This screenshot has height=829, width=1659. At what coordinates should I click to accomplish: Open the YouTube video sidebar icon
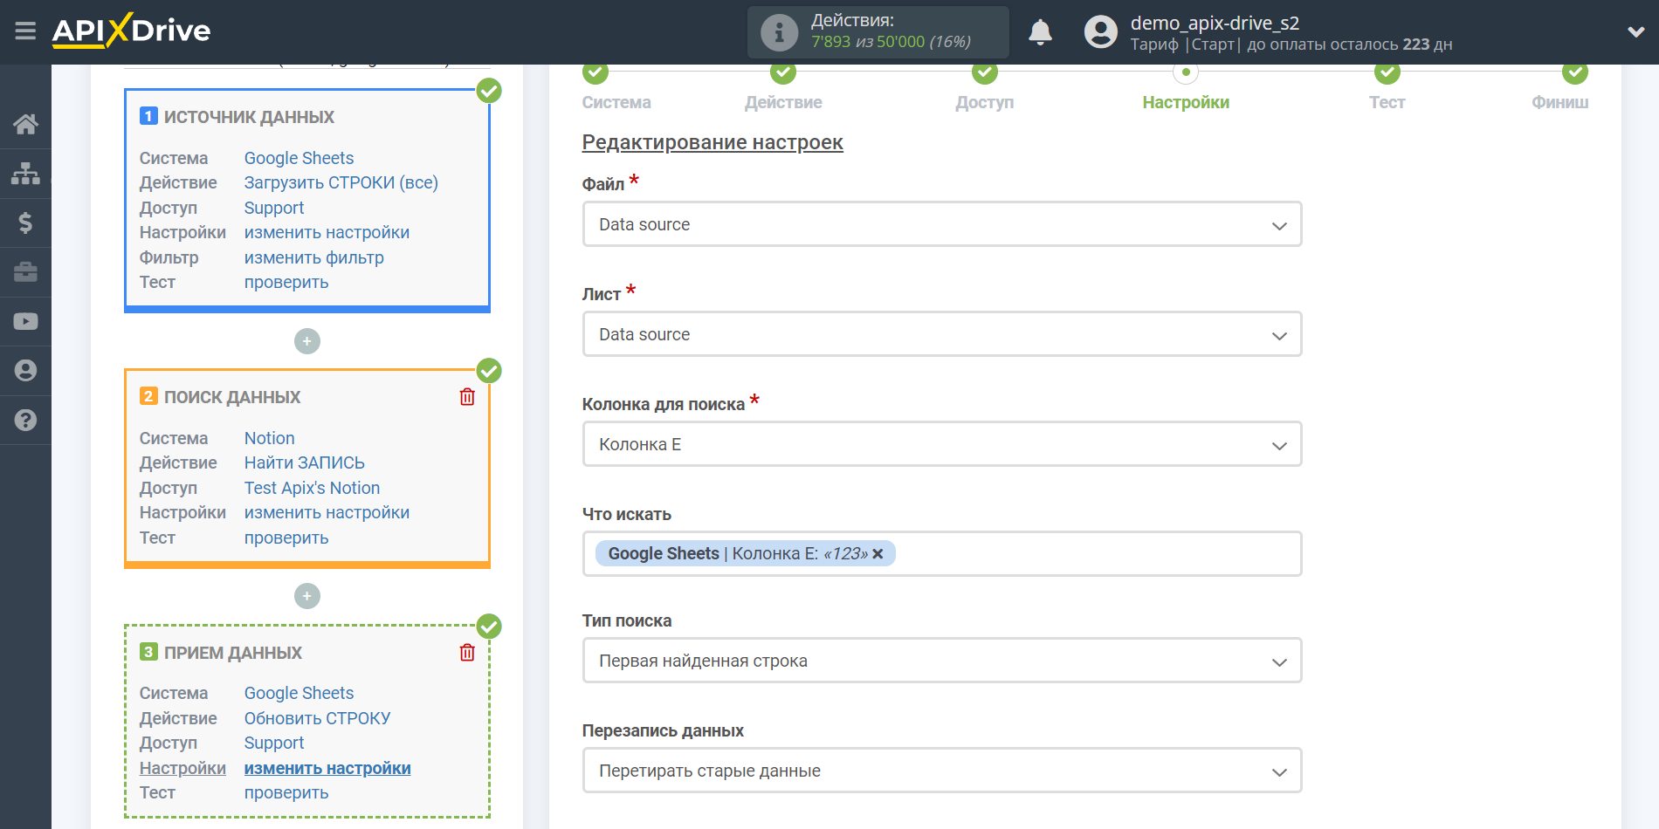[x=25, y=321]
